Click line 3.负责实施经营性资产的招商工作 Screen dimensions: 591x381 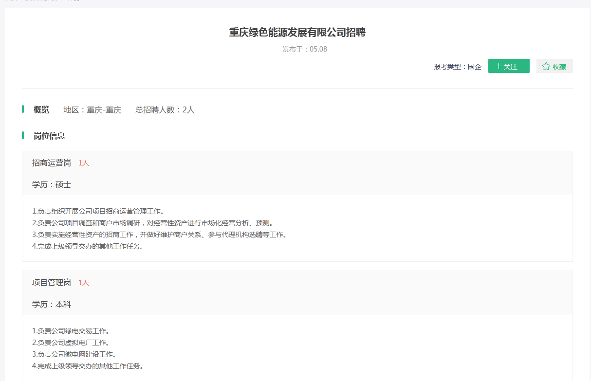(160, 235)
